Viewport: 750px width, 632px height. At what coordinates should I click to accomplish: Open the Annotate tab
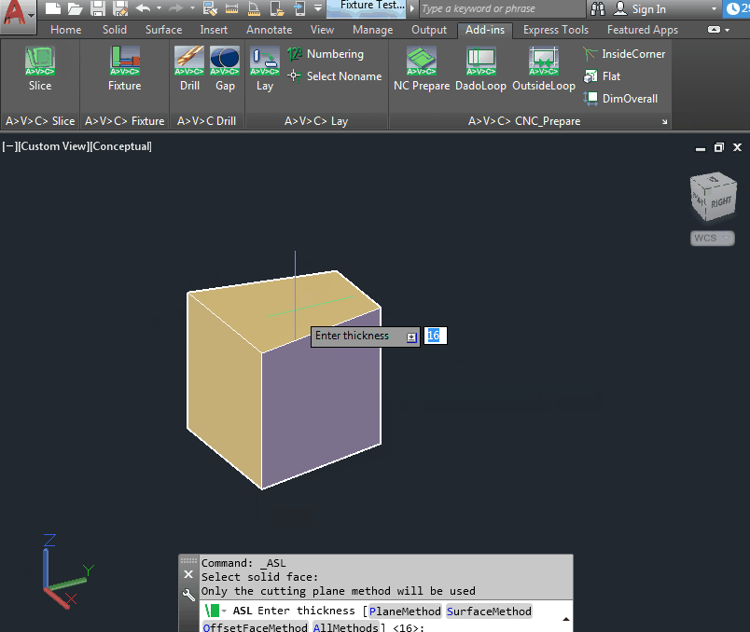[x=269, y=30]
